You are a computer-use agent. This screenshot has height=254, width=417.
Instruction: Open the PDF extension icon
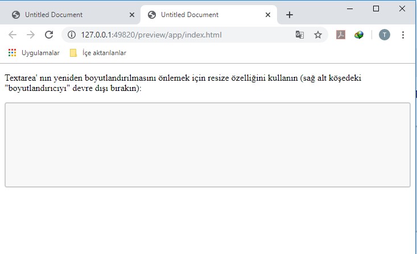tap(341, 35)
